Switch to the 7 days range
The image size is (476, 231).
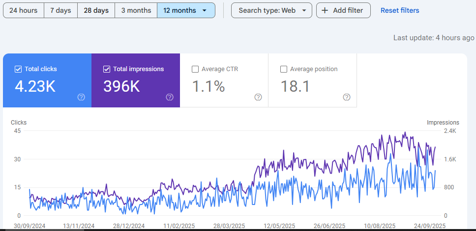(60, 10)
